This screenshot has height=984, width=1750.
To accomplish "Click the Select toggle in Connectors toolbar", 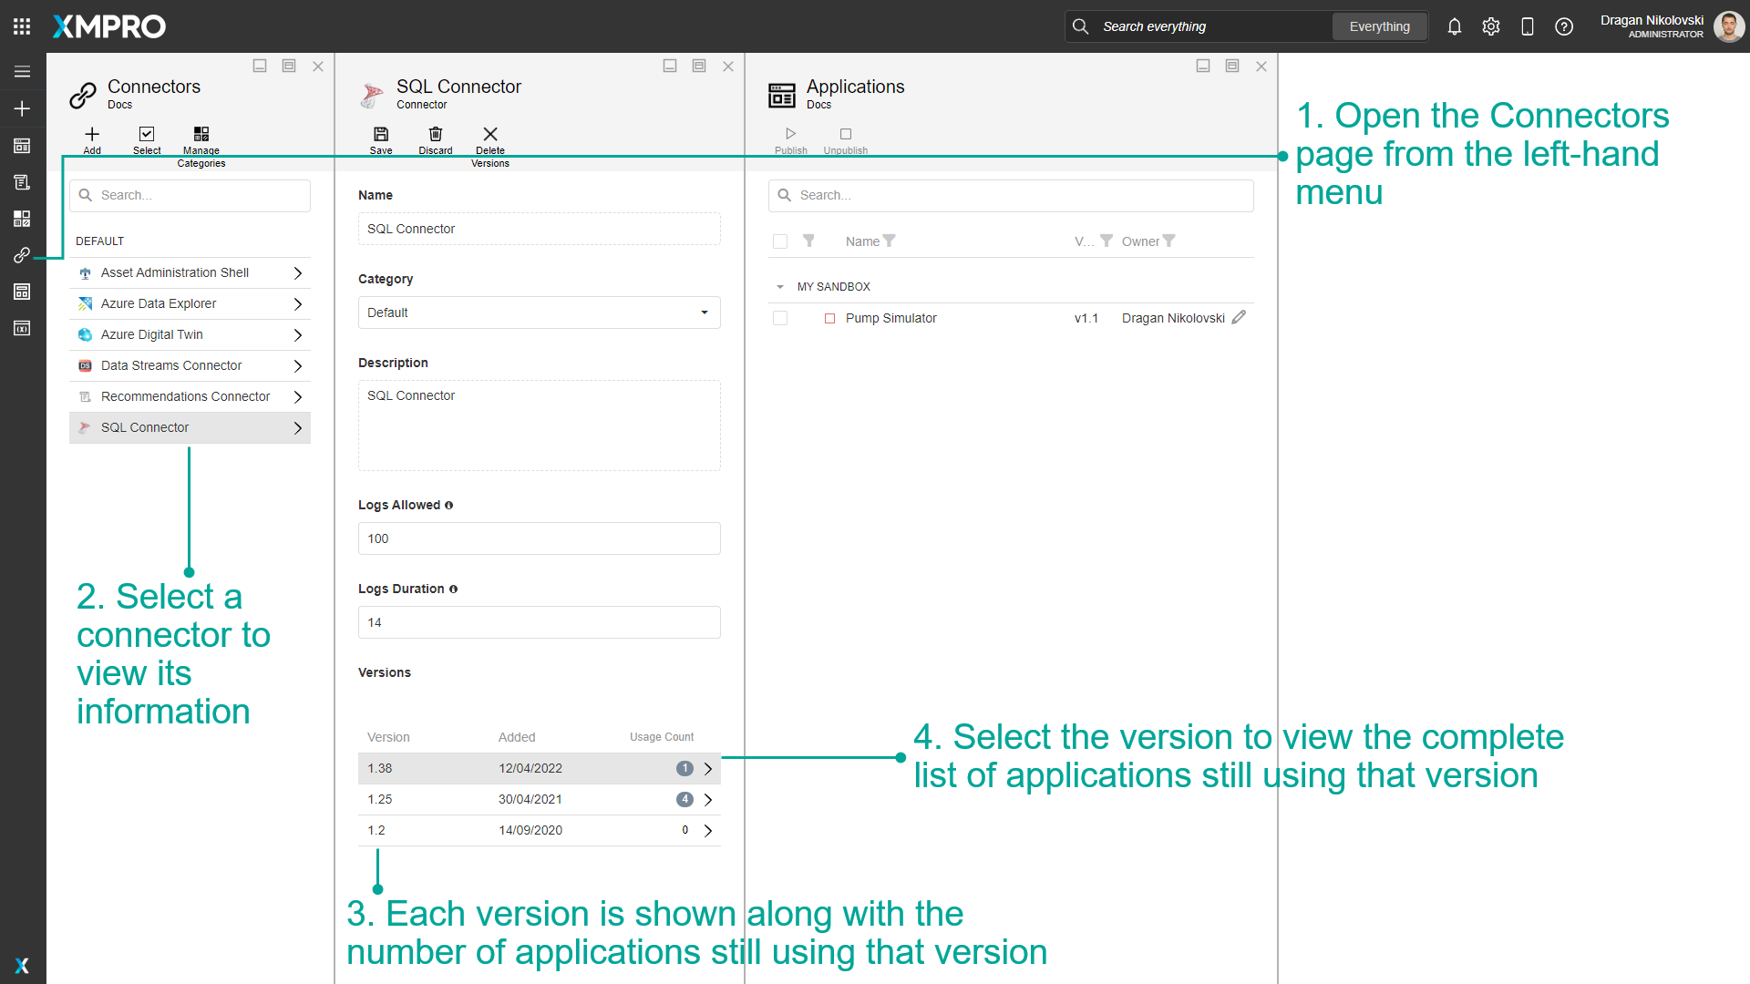I will point(147,135).
